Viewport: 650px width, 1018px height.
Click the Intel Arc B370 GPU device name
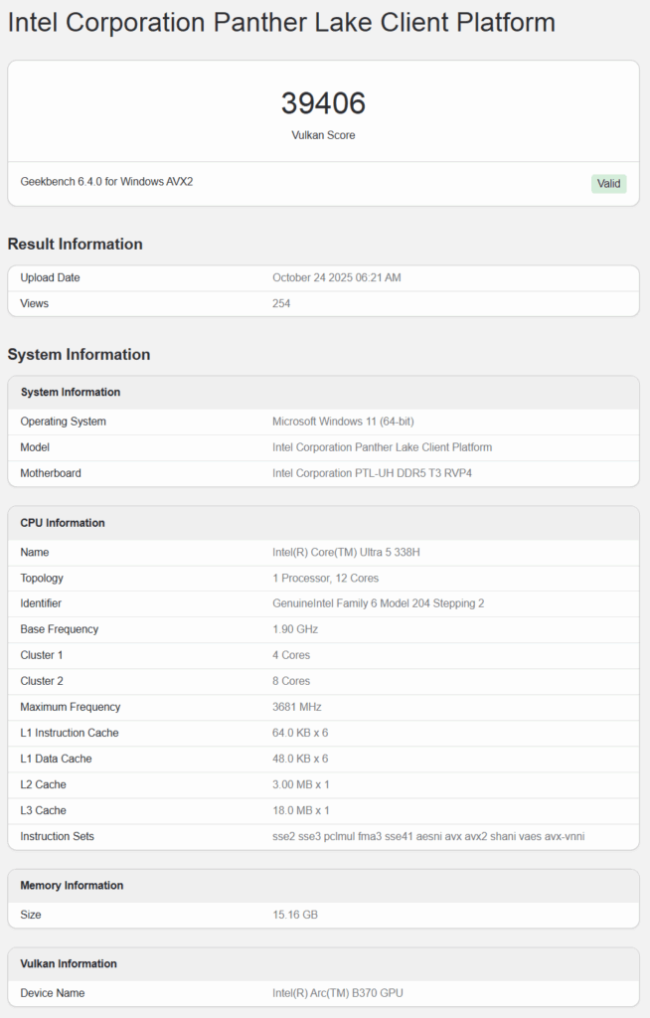click(x=337, y=993)
